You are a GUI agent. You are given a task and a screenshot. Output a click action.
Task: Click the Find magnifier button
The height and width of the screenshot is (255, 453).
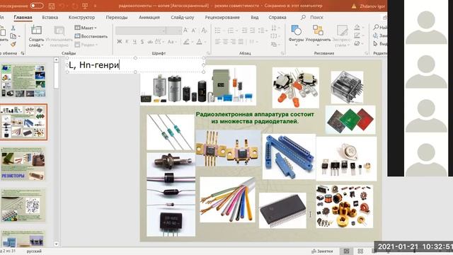pos(379,27)
